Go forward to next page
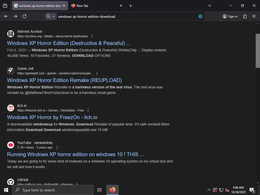This screenshot has width=260, height=195. [15, 16]
